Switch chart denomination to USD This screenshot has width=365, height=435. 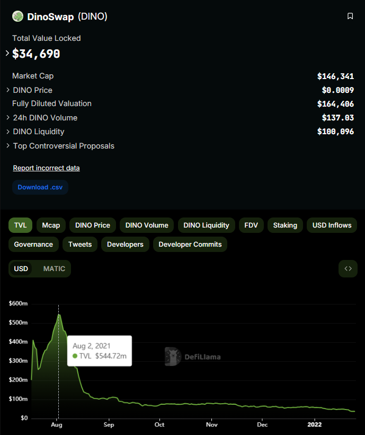click(x=21, y=268)
